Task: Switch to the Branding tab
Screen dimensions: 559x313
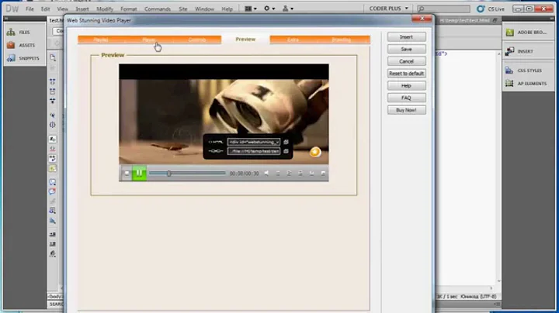Action: pos(341,40)
